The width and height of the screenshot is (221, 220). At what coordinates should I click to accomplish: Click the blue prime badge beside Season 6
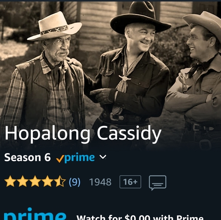coord(80,158)
